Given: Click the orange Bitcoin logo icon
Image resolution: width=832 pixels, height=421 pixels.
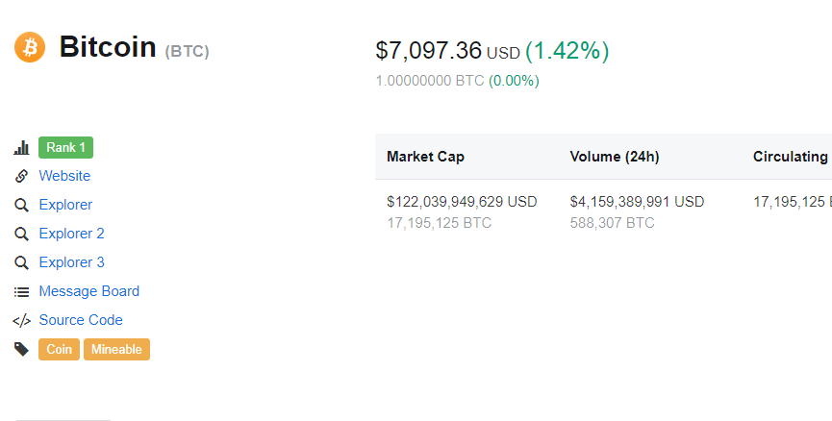Looking at the screenshot, I should click(x=30, y=47).
